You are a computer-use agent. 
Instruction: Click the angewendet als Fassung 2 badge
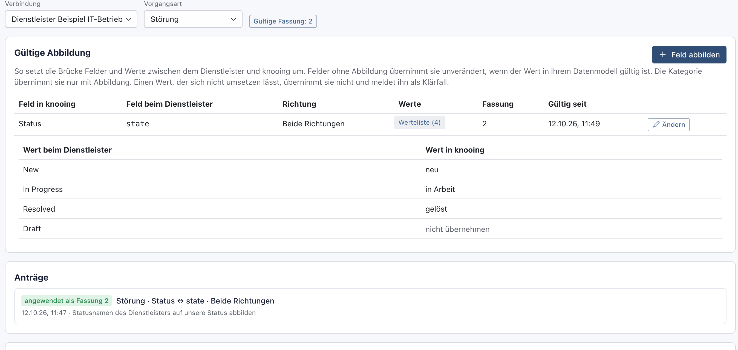tap(67, 301)
